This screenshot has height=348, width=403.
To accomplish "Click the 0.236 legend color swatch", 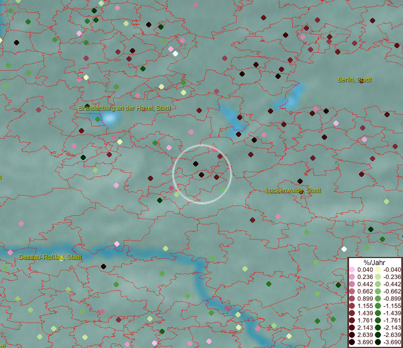I will [x=352, y=277].
